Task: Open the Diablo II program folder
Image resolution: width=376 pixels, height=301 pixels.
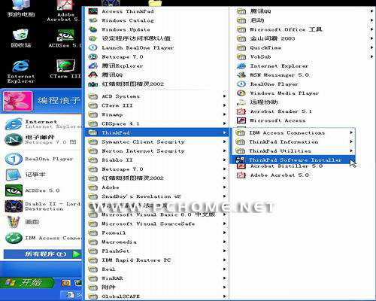Action: coord(157,160)
